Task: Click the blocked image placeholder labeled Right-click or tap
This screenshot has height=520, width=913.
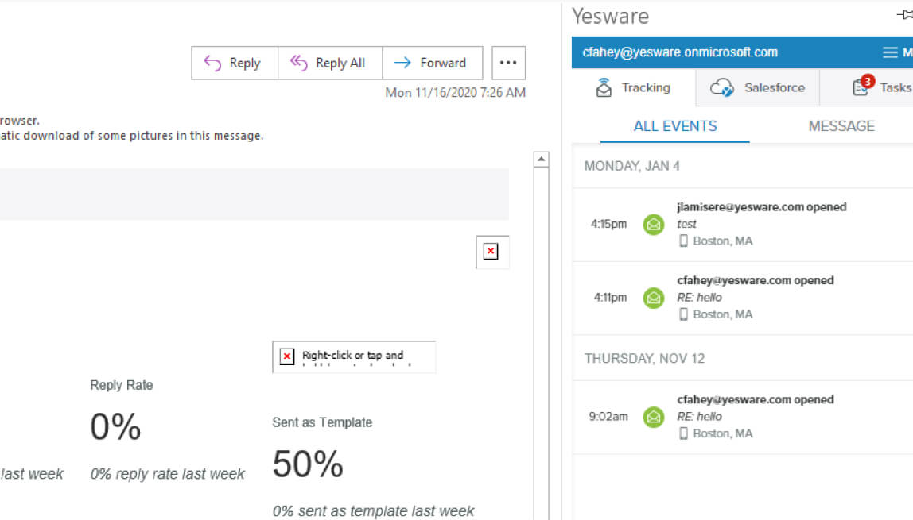Action: (353, 356)
